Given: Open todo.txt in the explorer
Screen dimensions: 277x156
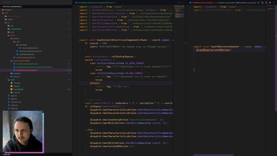Looking at the screenshot, I should (x=16, y=92).
